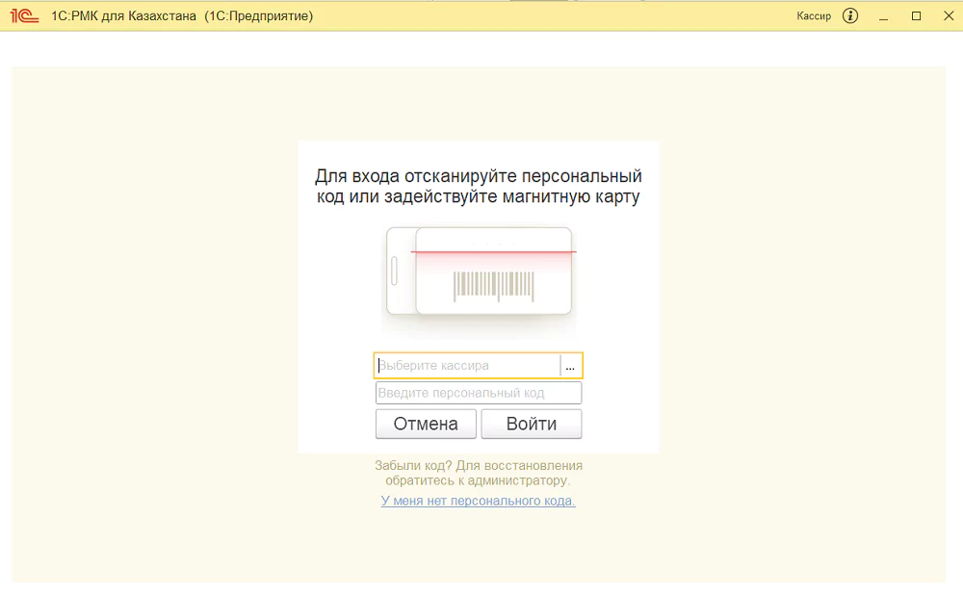This screenshot has height=595, width=963.
Task: Open the info icon next to Кассир
Action: (850, 16)
